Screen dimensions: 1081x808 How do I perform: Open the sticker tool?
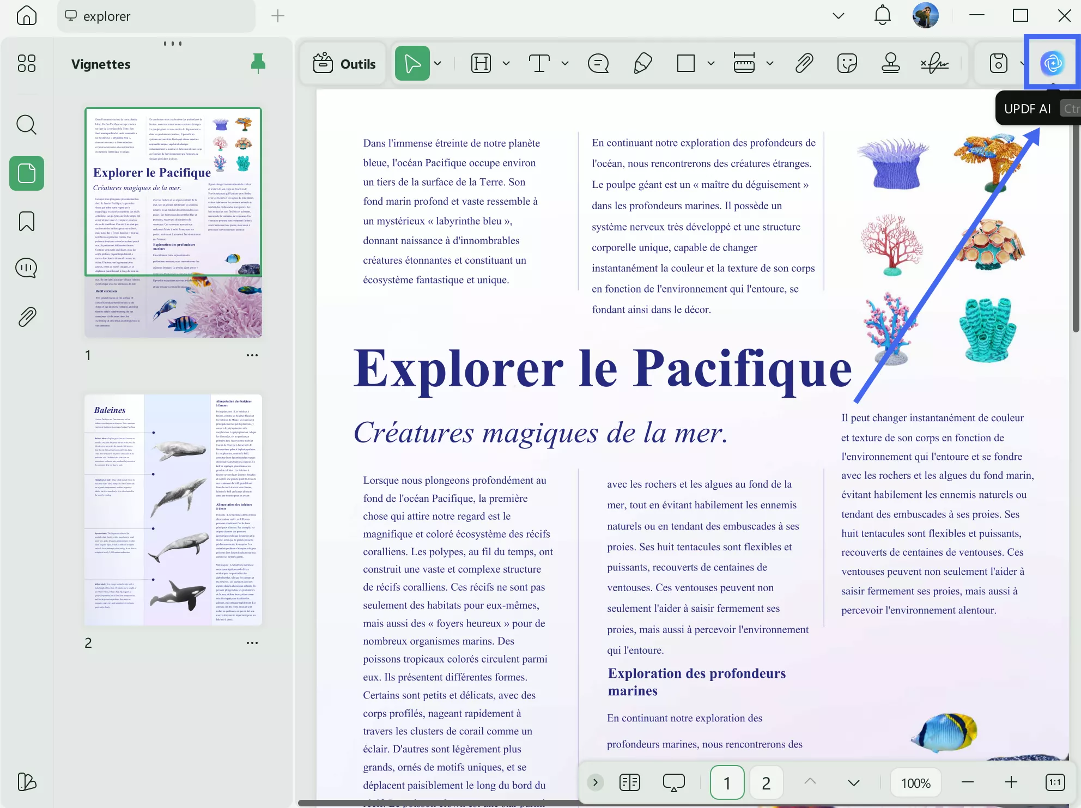pos(847,63)
